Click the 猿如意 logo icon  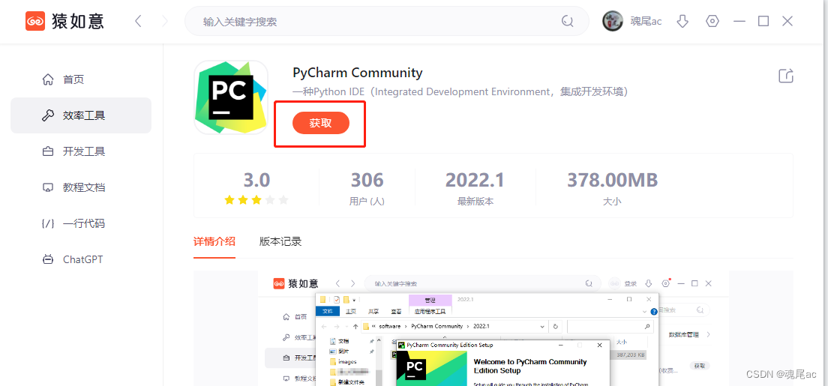click(x=35, y=21)
